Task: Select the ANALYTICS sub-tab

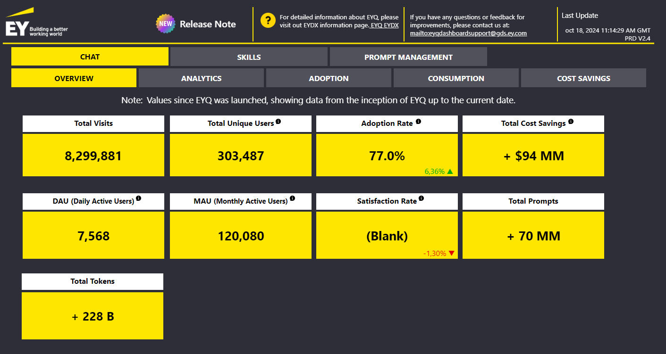Action: click(x=201, y=78)
